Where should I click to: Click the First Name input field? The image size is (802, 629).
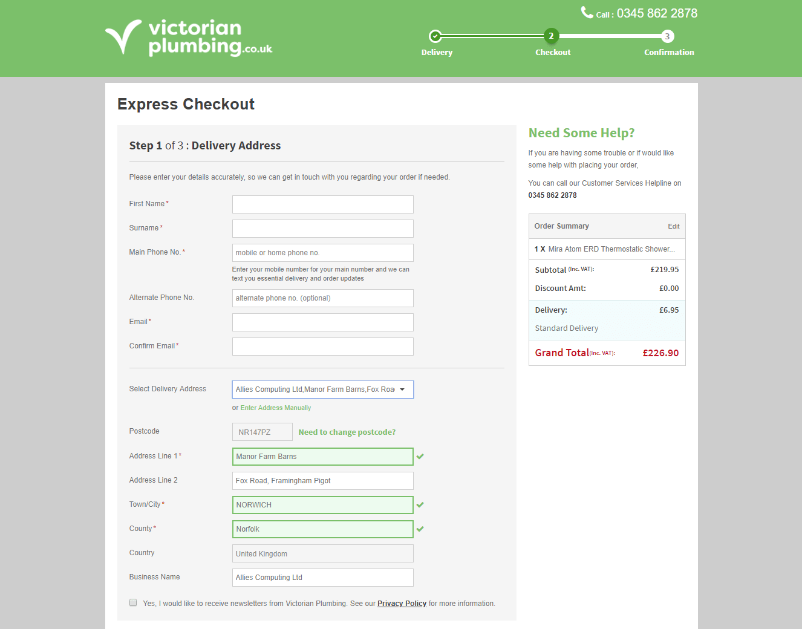(x=322, y=204)
